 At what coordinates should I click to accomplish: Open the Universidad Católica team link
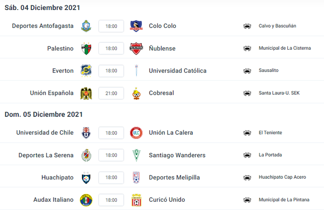point(178,71)
